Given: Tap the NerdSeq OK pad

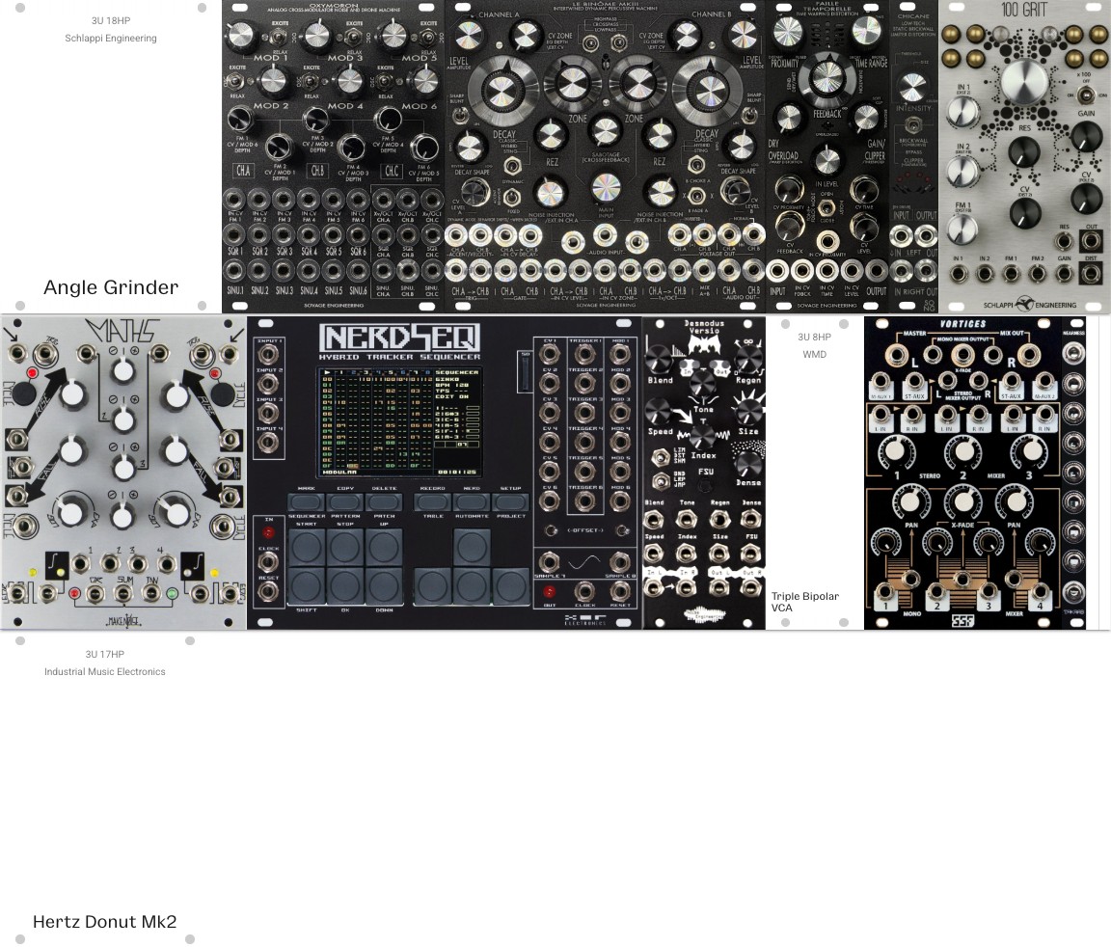Looking at the screenshot, I should 345,585.
